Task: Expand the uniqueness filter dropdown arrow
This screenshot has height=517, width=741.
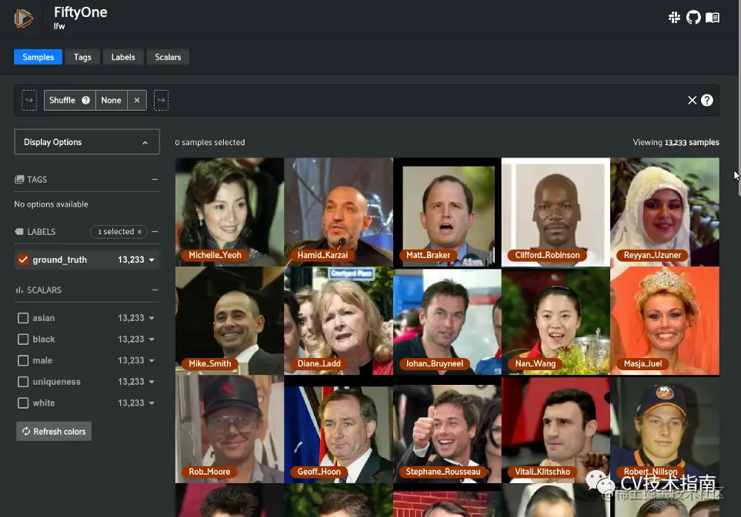Action: (x=152, y=382)
